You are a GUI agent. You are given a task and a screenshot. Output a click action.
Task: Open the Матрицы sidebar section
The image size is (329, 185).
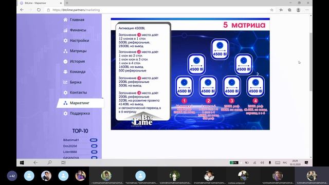tap(78, 51)
